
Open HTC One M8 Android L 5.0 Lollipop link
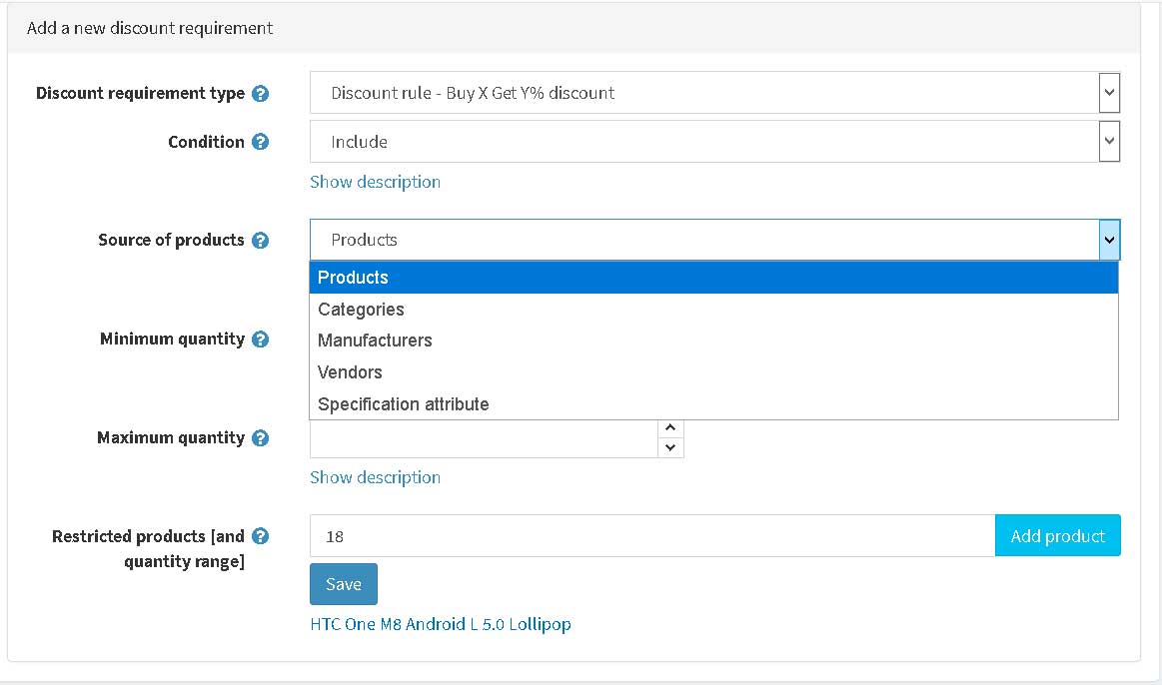441,624
